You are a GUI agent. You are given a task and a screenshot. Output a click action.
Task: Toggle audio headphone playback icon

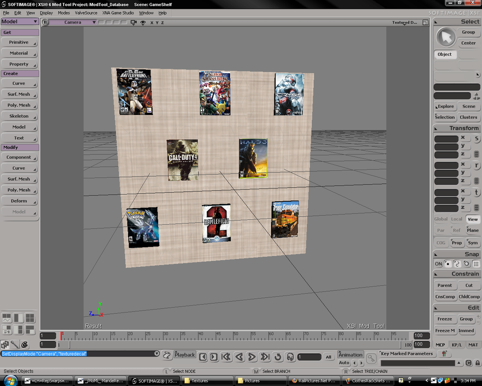tap(290, 357)
